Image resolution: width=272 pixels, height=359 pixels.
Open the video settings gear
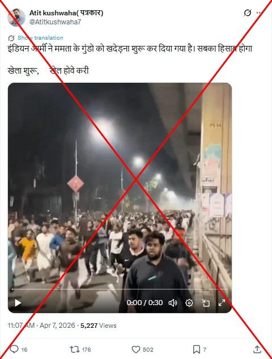click(189, 303)
